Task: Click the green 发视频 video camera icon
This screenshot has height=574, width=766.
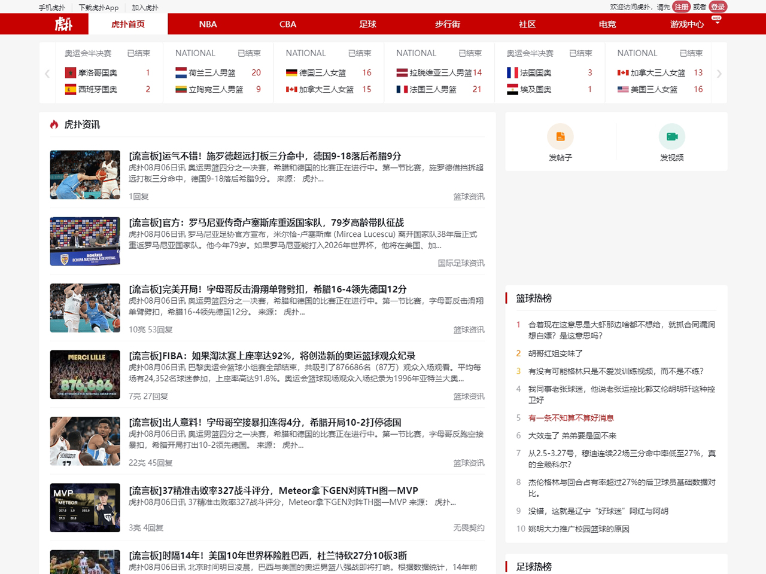Action: pos(671,137)
